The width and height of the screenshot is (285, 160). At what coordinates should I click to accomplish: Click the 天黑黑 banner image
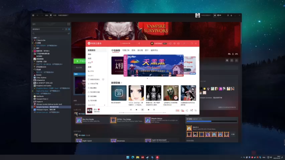154,65
